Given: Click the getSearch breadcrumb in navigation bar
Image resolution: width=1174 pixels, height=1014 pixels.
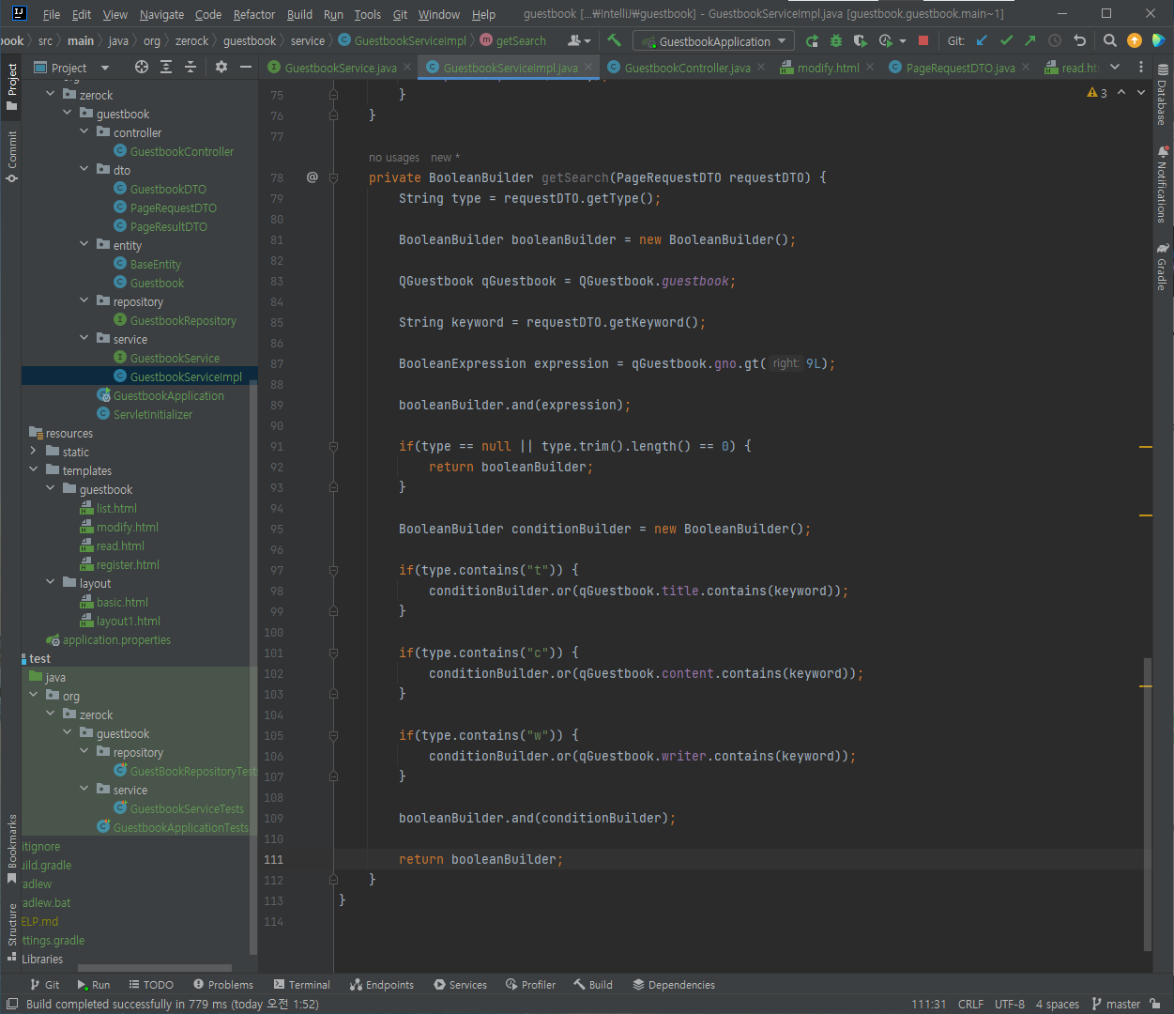Looking at the screenshot, I should tap(513, 40).
